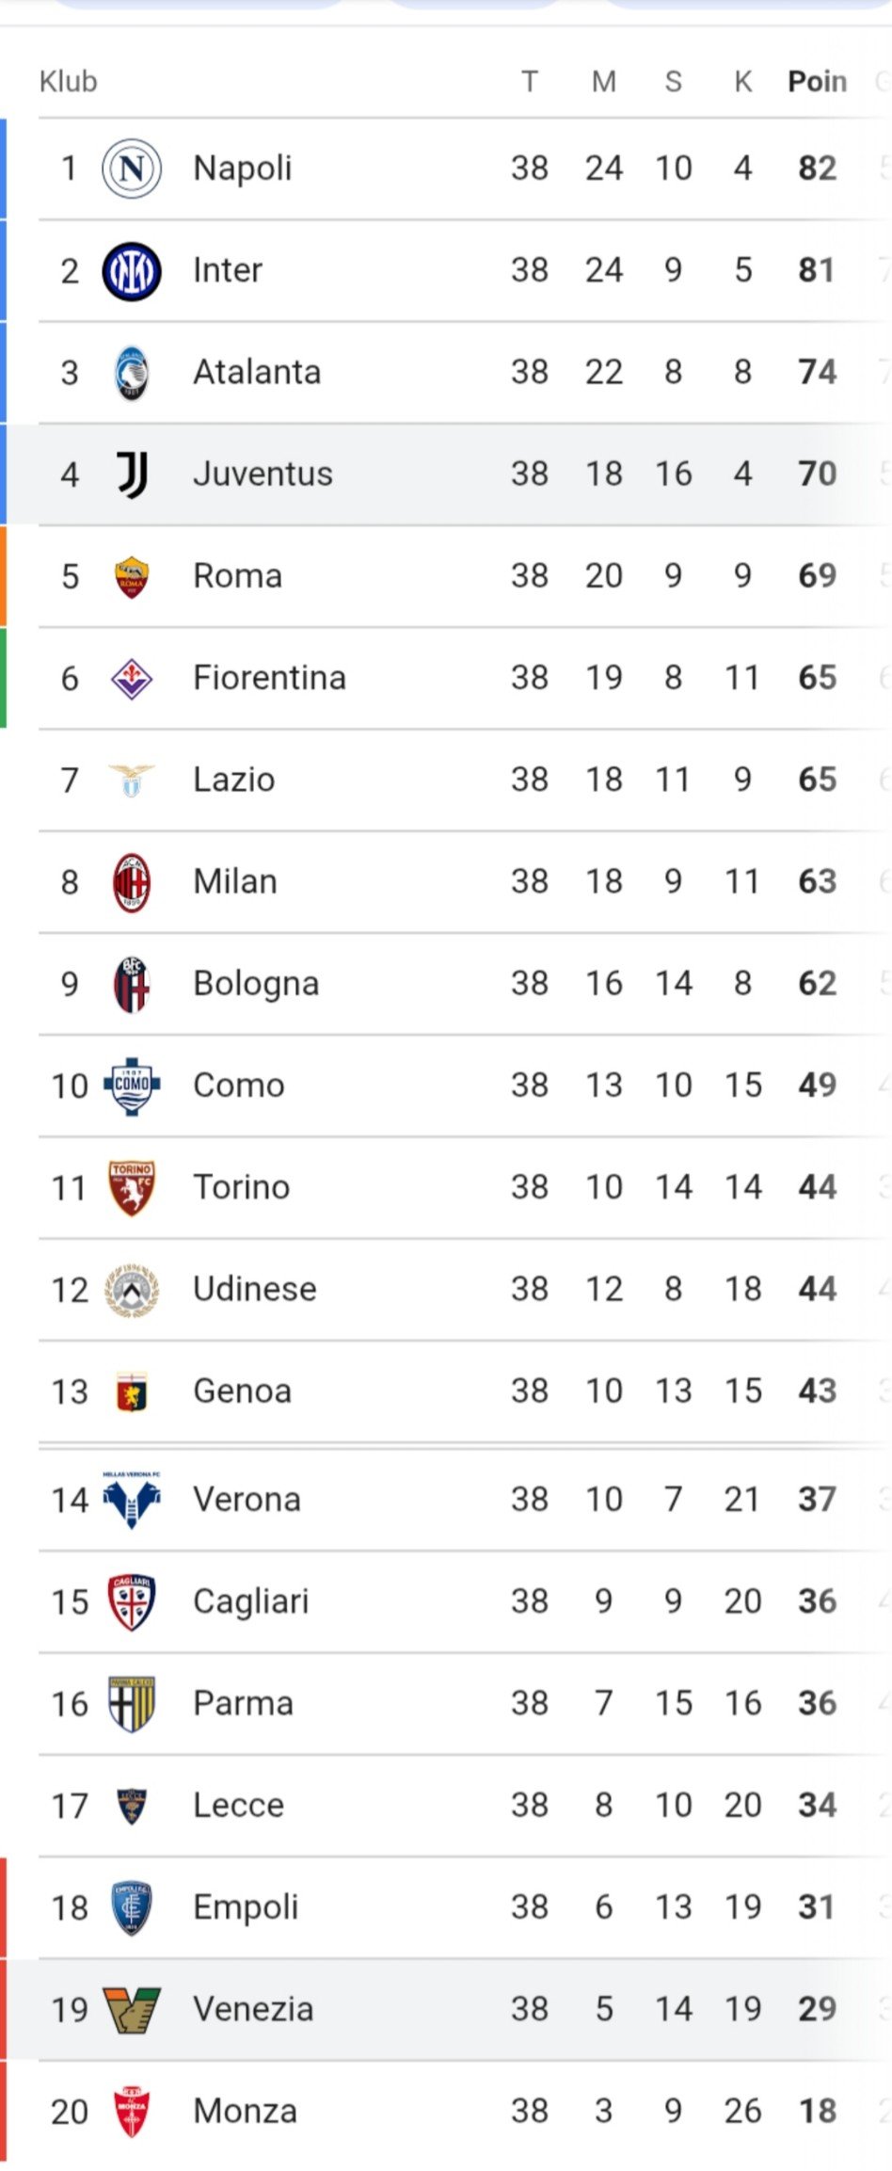Screen dimensions: 892x2171
Task: Click the Parma club crest
Action: (132, 1704)
